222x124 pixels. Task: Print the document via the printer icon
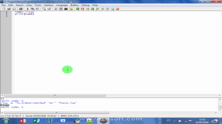click(21, 9)
